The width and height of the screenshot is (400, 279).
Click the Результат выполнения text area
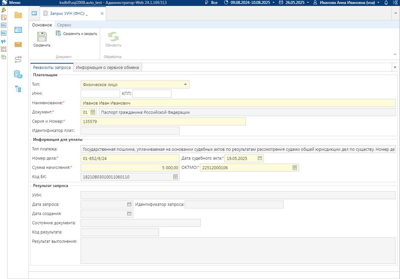point(238,251)
